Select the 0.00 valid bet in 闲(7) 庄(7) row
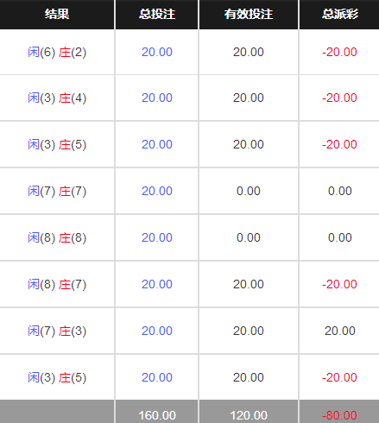This screenshot has width=379, height=423. point(249,191)
